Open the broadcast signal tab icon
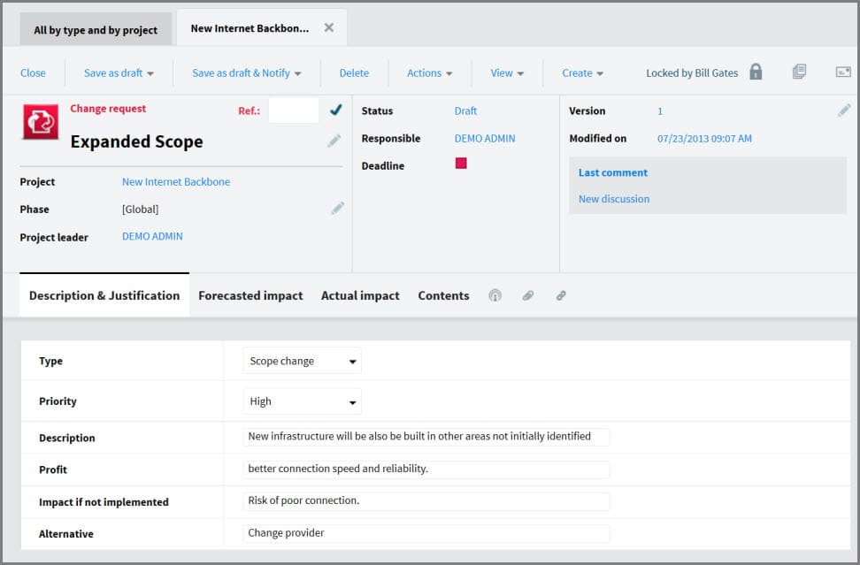The width and height of the screenshot is (860, 565). 495,295
